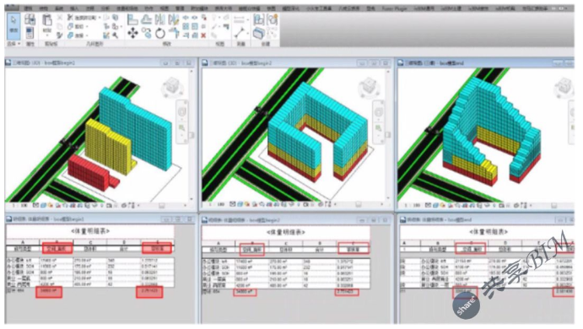Open the isBIM通用 ribbon tab
The height and width of the screenshot is (329, 583).
[424, 8]
